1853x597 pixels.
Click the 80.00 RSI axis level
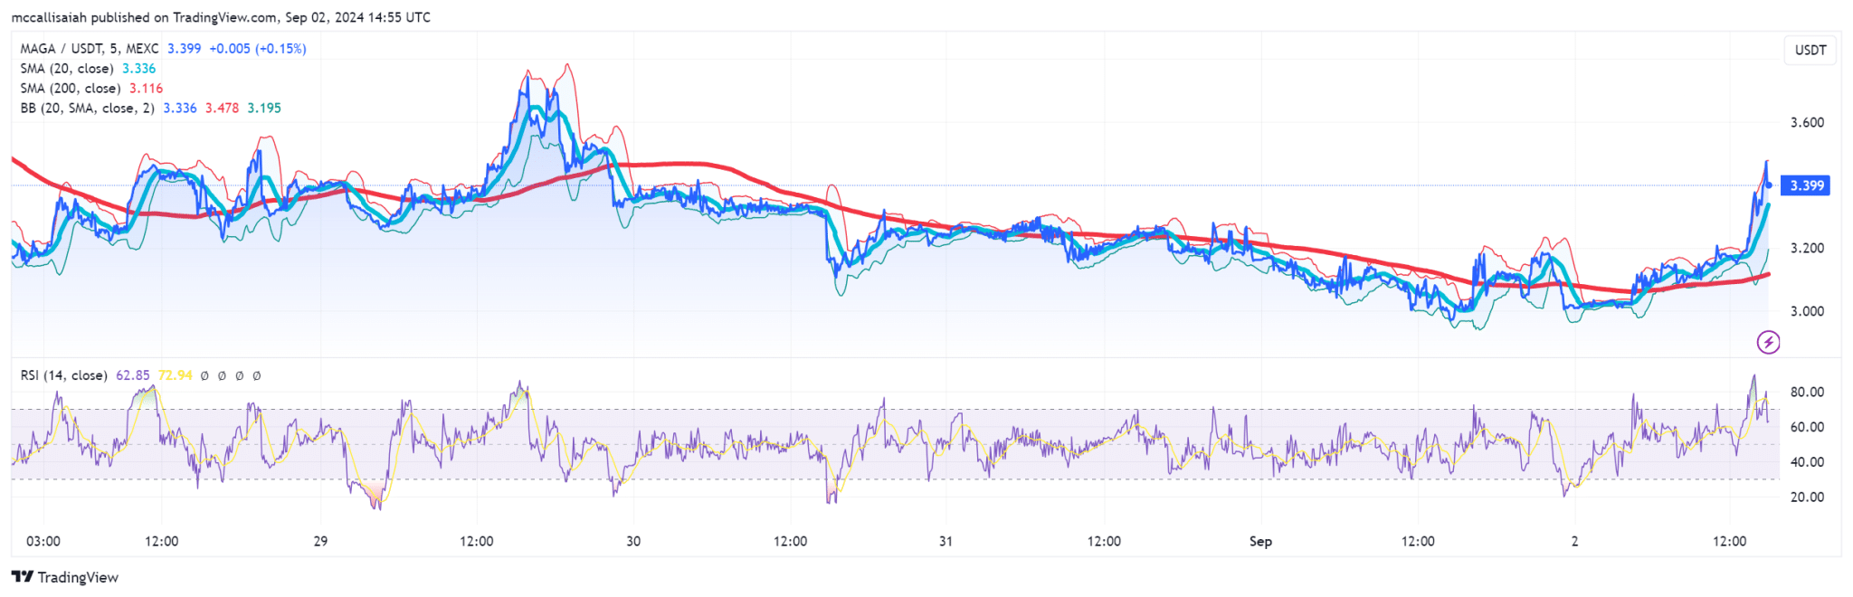point(1807,392)
